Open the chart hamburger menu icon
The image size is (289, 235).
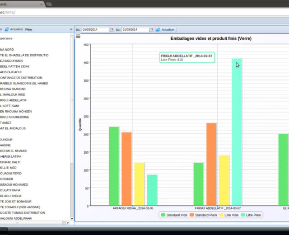pos(78,36)
